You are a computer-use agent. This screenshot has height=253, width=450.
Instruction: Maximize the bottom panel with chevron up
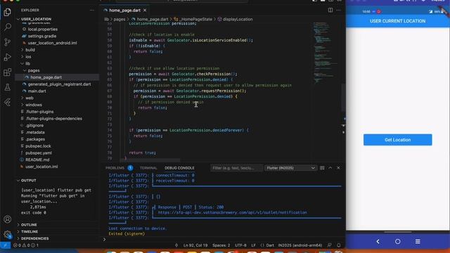[x=330, y=168]
